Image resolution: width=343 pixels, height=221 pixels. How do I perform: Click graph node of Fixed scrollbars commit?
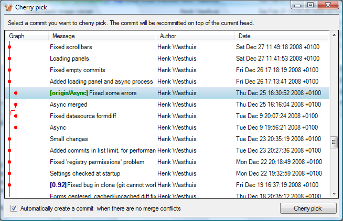(9, 47)
